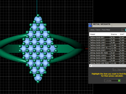
Task: Click the table scroll left arrow
Action: pyautogui.click(x=91, y=66)
